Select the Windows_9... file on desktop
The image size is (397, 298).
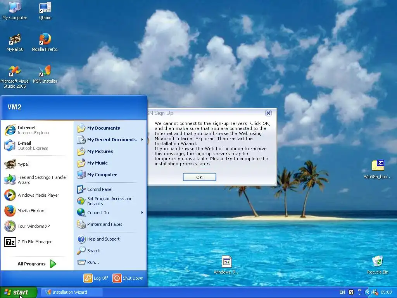226,265
